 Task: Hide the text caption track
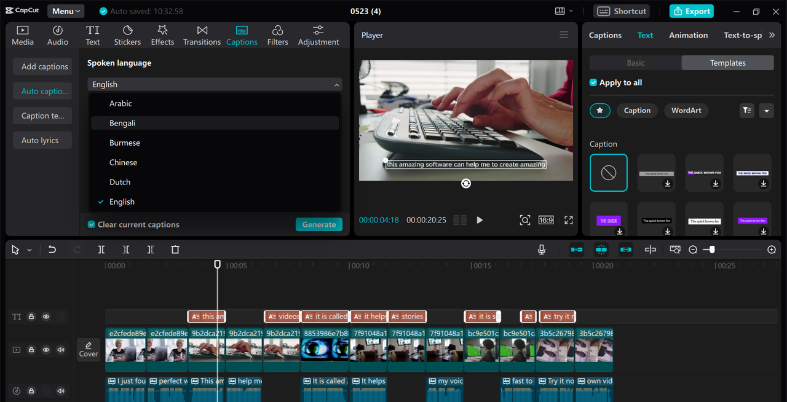pyautogui.click(x=46, y=317)
